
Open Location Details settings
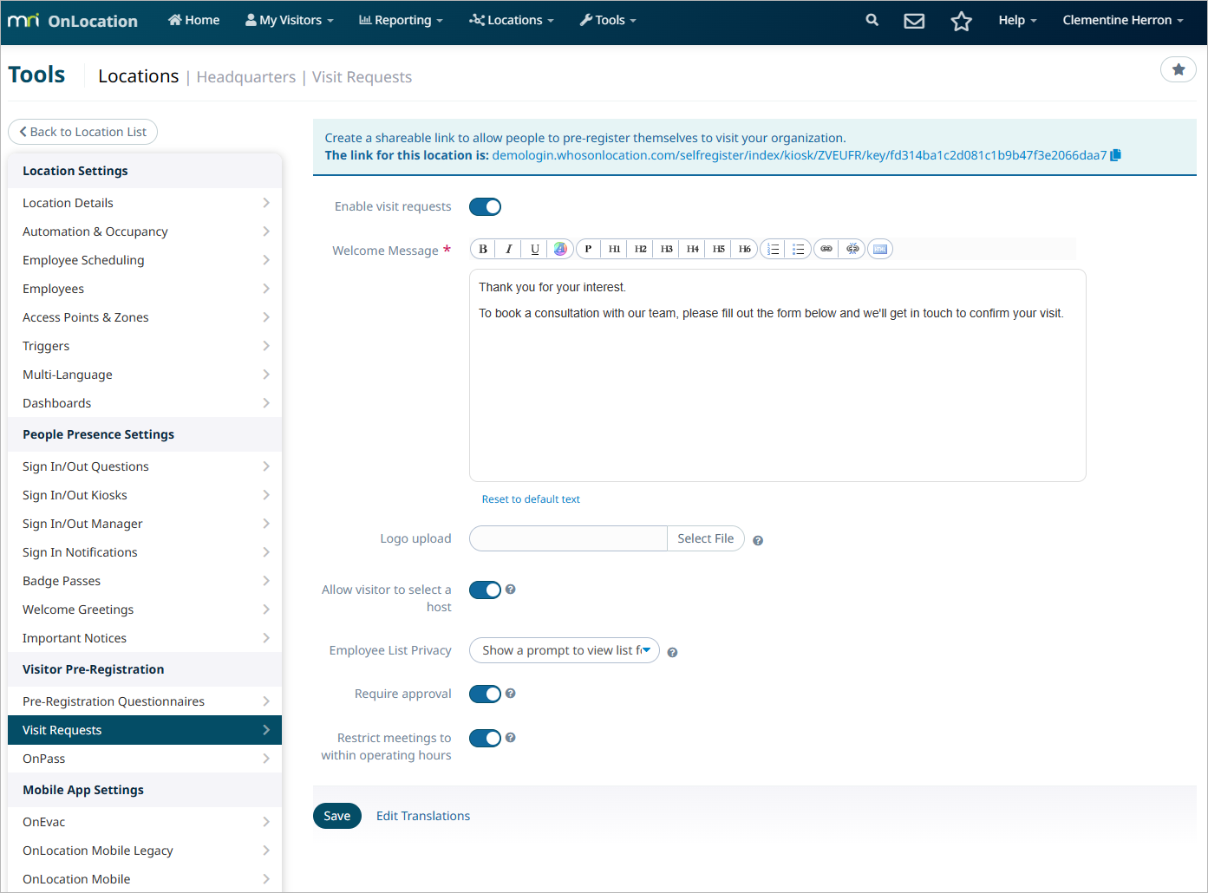pos(145,203)
